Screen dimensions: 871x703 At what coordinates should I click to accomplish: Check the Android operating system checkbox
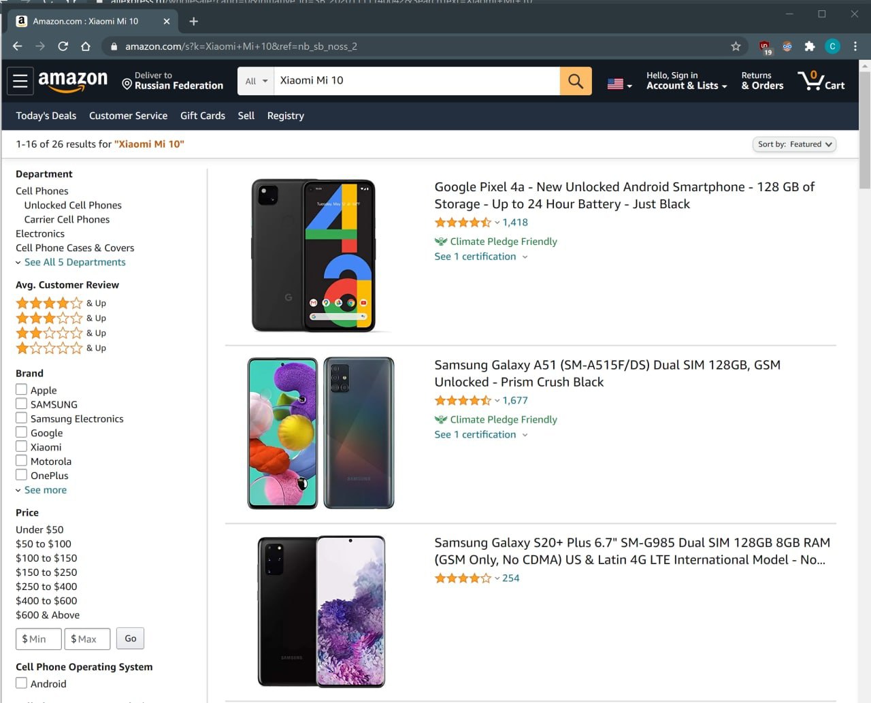(x=22, y=683)
